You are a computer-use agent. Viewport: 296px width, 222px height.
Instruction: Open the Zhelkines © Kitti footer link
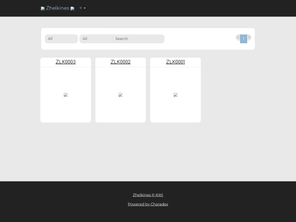click(x=148, y=195)
